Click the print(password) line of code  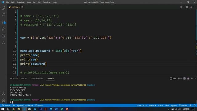(x=33, y=64)
